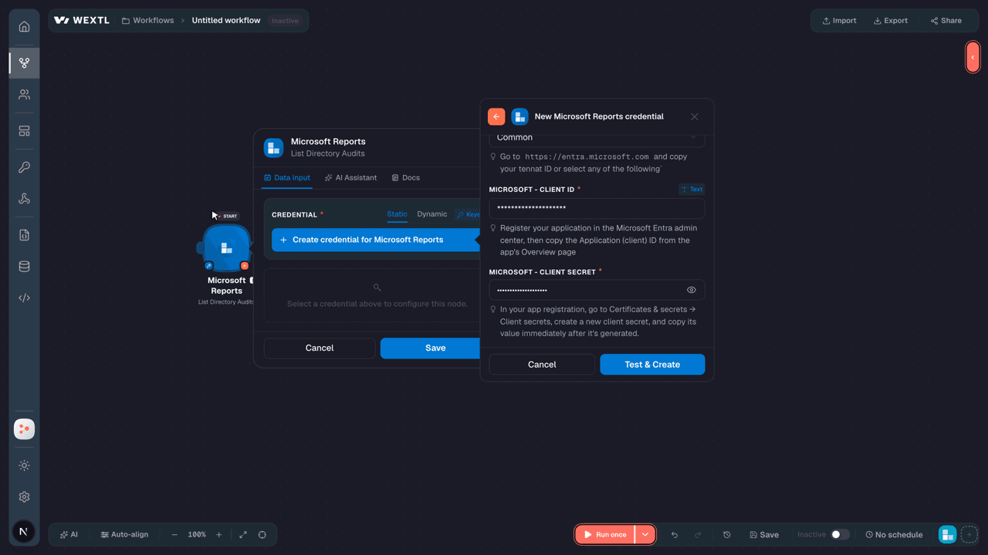Focus the Microsoft Client ID field

[x=597, y=208]
